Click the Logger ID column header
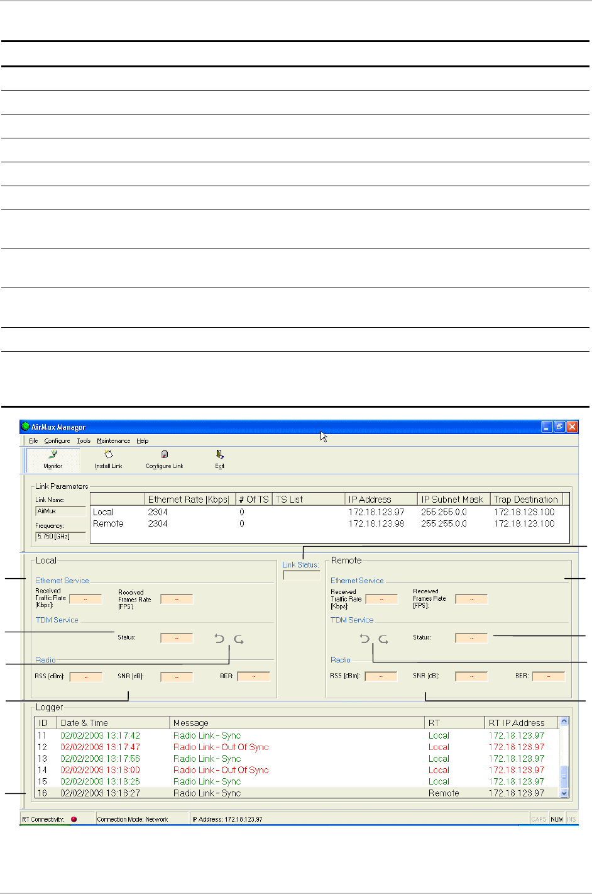592x894 pixels. coord(47,723)
